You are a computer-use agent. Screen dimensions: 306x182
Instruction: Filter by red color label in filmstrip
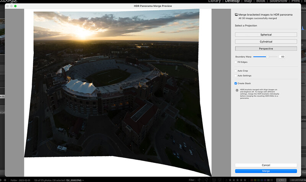click(x=252, y=180)
